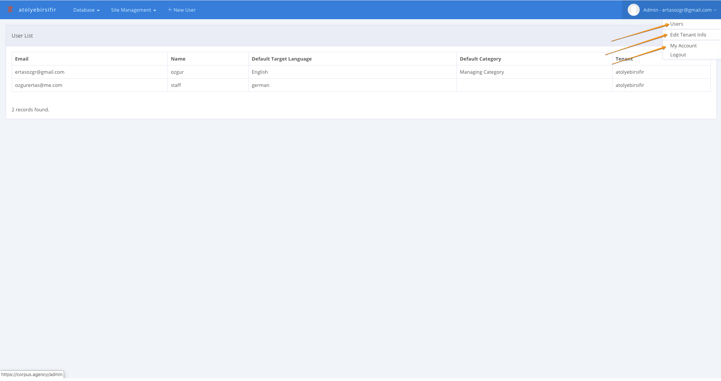721x381 pixels.
Task: Open the New User link
Action: point(181,10)
